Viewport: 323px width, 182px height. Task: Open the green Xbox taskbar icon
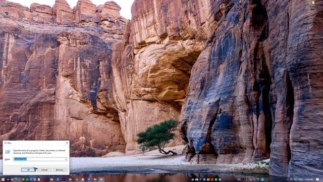tap(216, 179)
